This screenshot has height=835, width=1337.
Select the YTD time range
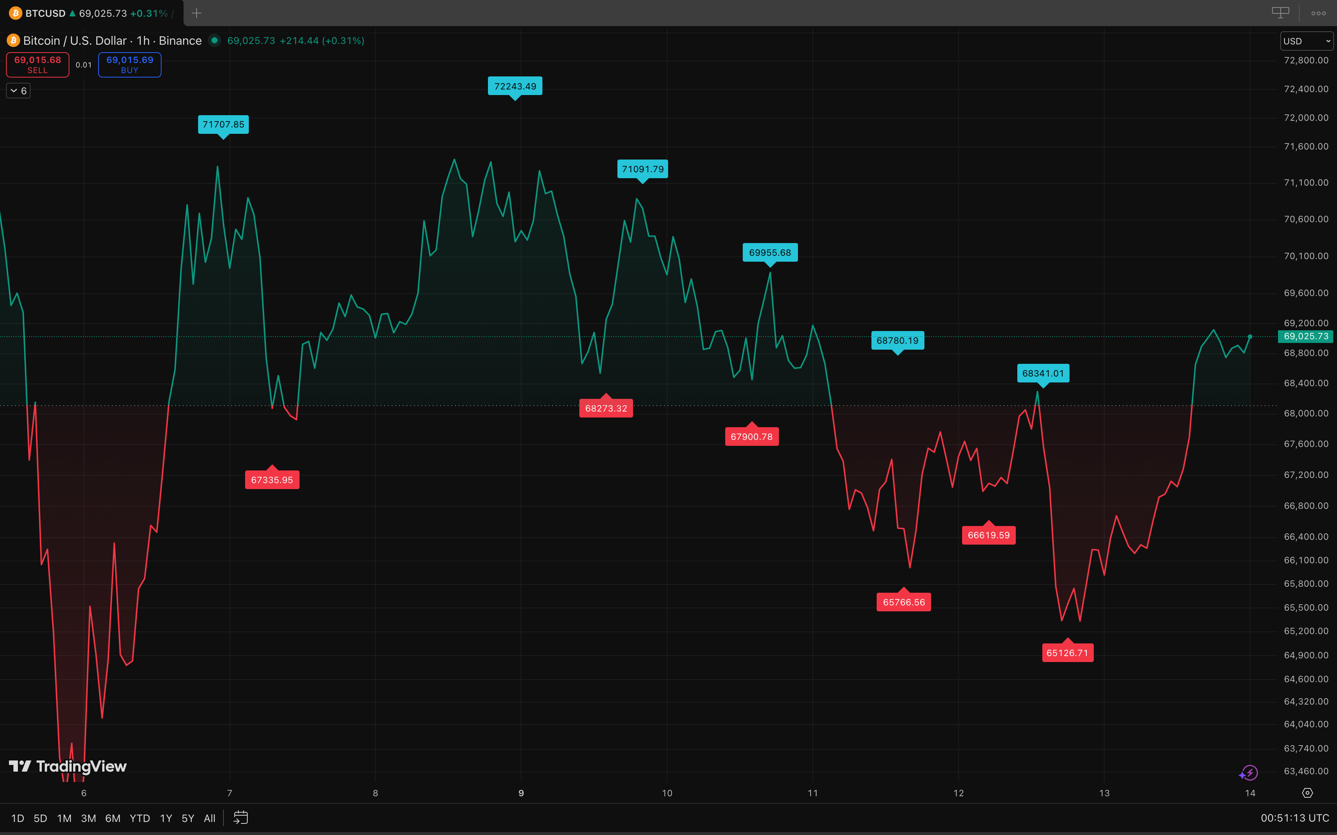140,818
